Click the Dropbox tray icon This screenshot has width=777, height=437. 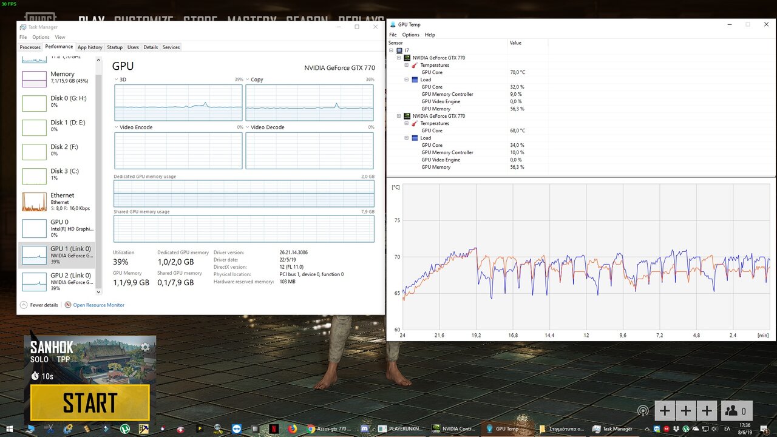[x=676, y=429]
